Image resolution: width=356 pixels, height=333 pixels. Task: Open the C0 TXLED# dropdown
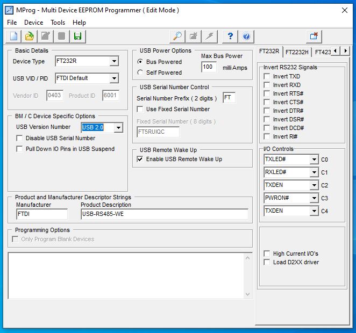pos(314,160)
